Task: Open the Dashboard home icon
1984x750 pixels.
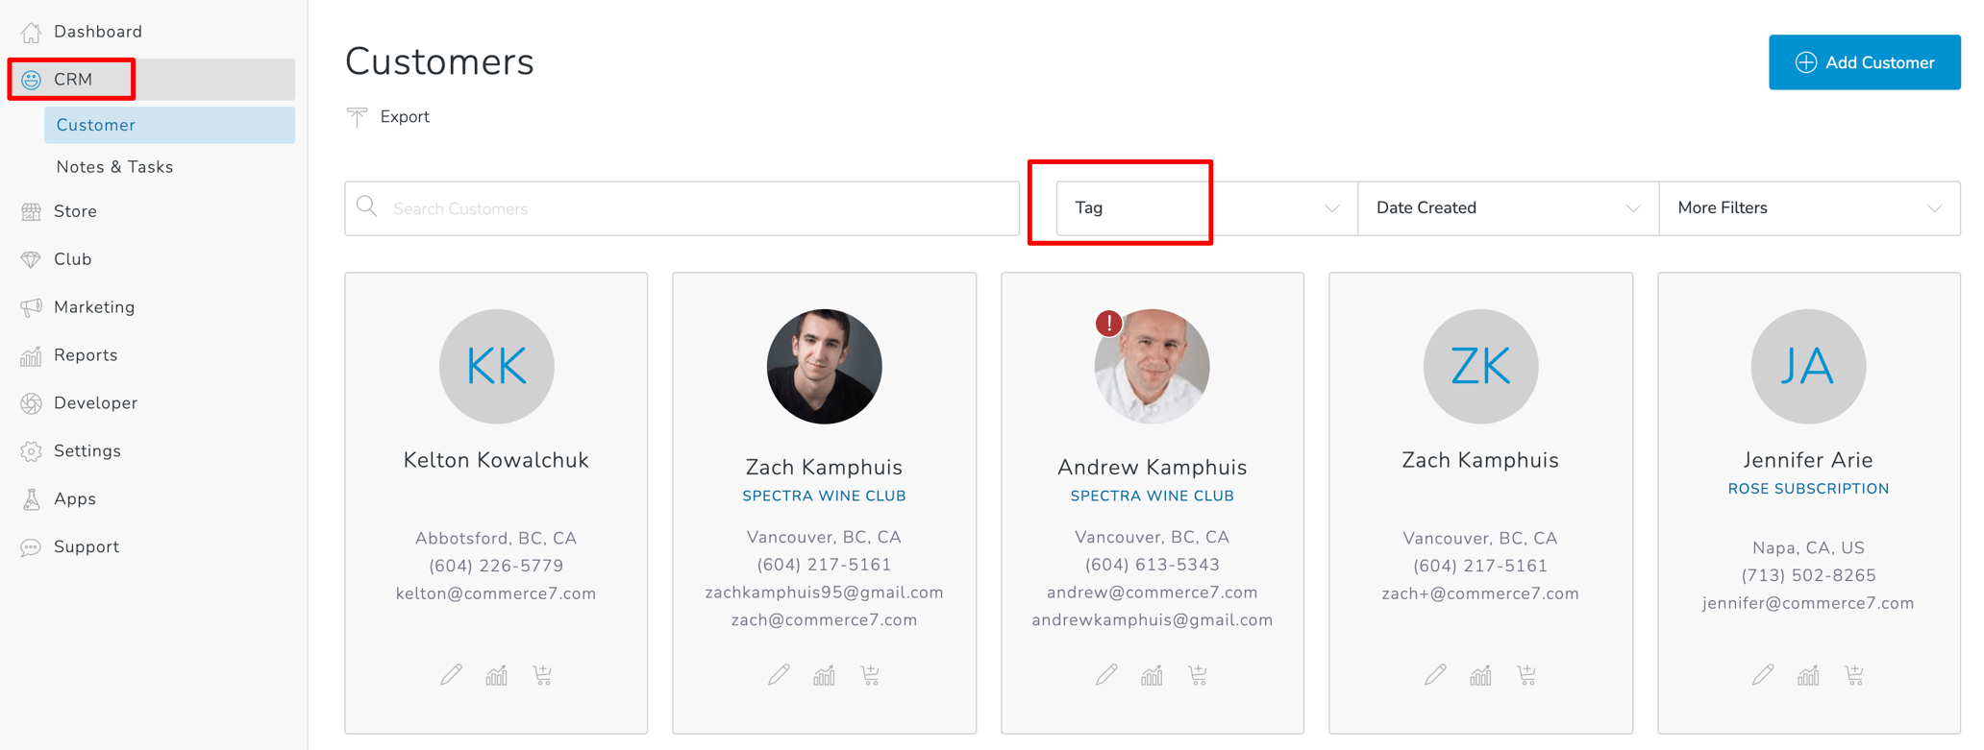Action: (x=32, y=31)
